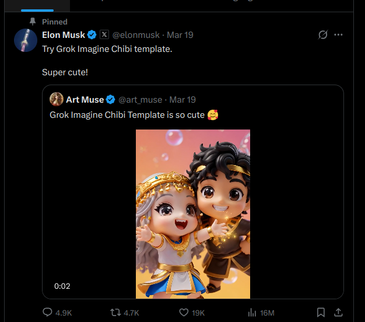Image resolution: width=365 pixels, height=322 pixels.
Task: Click Elon Musk's blue verified badge
Action: (x=92, y=35)
